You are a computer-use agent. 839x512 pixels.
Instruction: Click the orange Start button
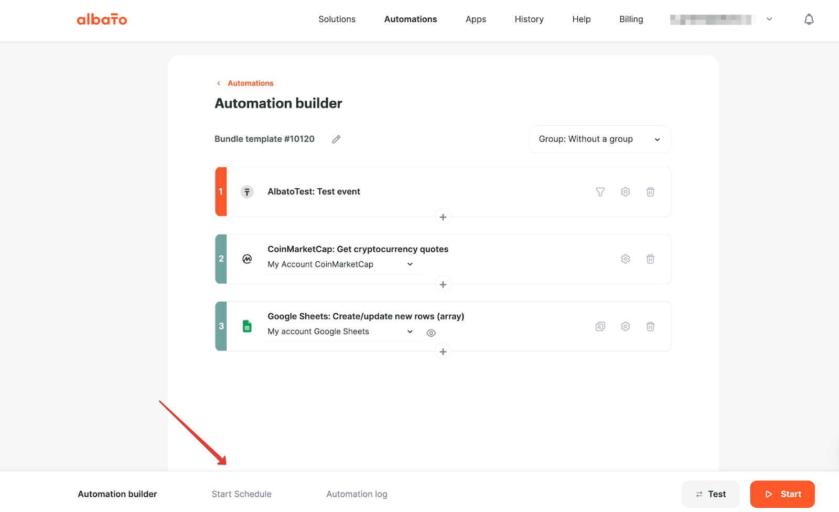[782, 494]
